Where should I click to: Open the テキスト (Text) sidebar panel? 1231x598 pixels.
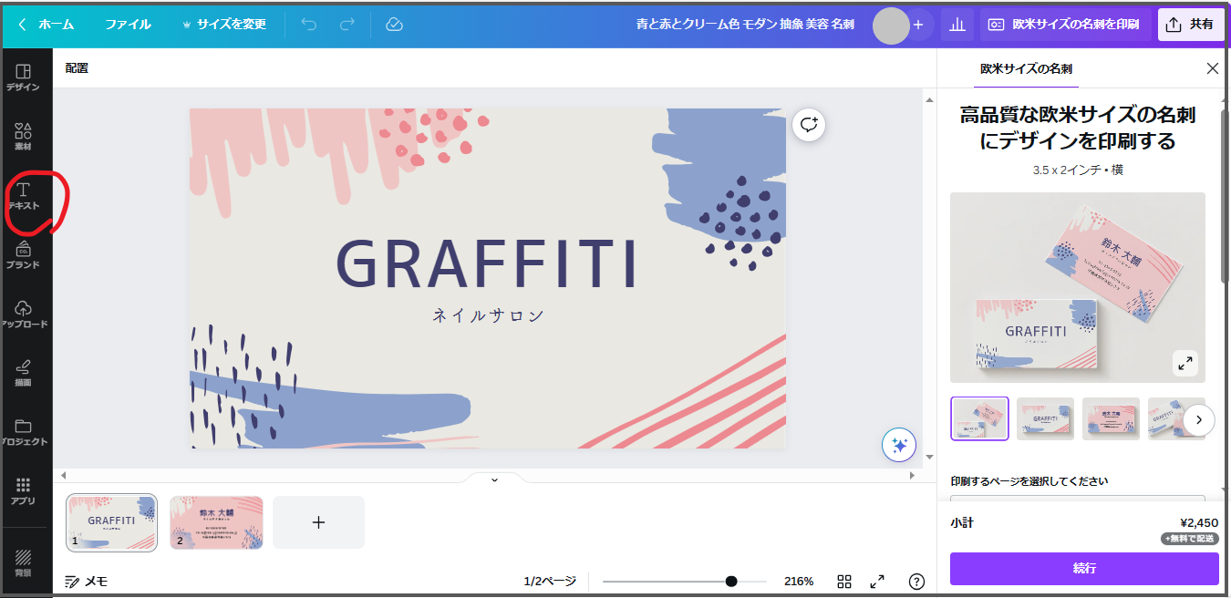coord(24,196)
